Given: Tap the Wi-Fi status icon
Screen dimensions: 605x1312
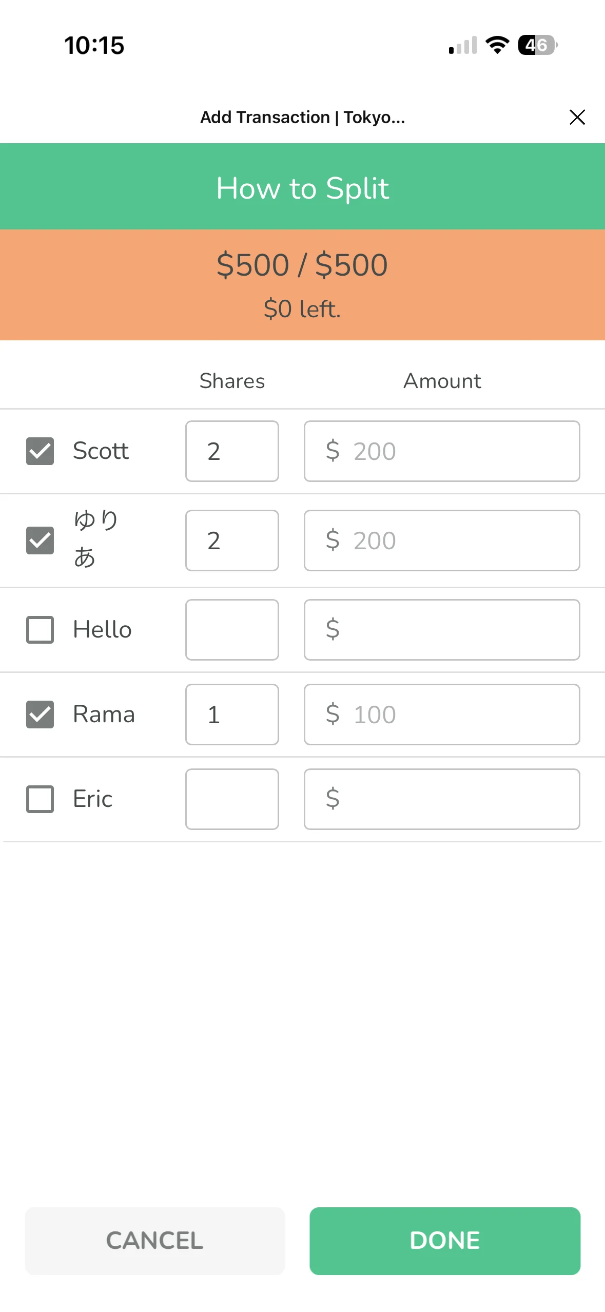Looking at the screenshot, I should pyautogui.click(x=497, y=45).
